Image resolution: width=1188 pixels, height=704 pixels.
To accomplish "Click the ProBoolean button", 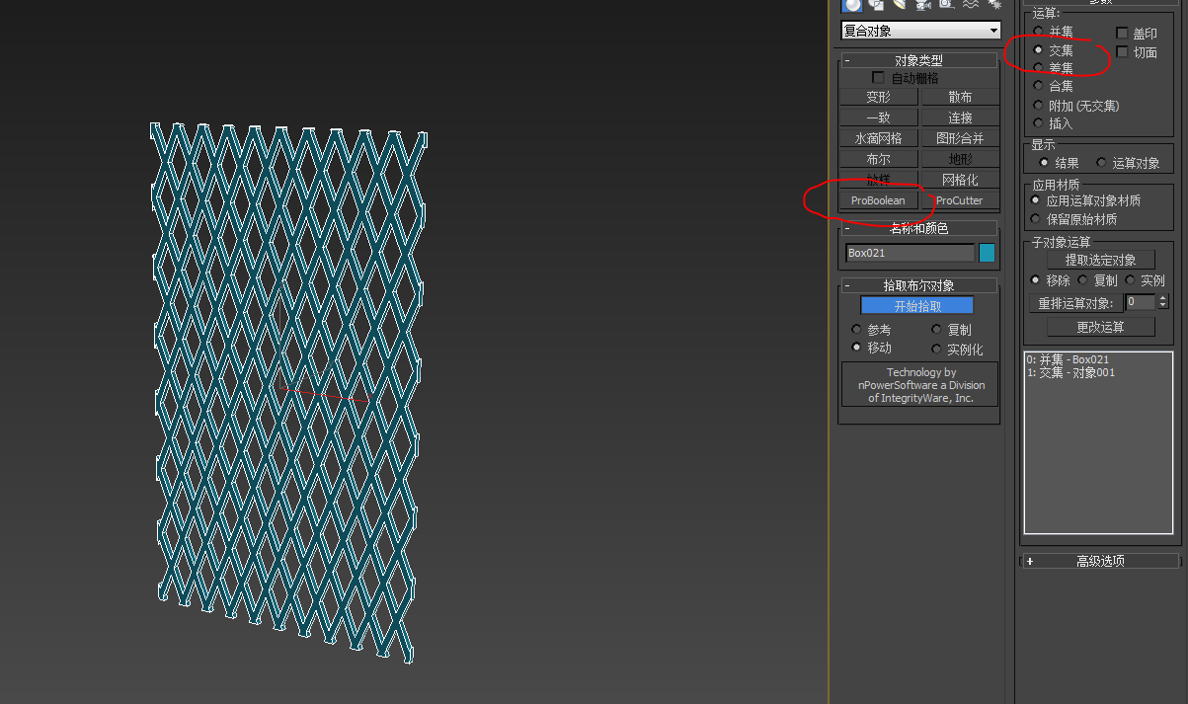I will tap(878, 200).
